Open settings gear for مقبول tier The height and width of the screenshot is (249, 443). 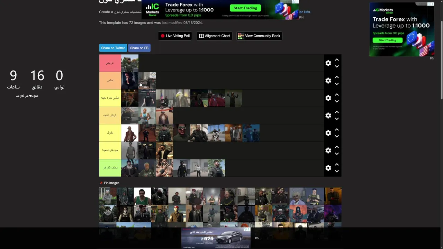(x=328, y=133)
